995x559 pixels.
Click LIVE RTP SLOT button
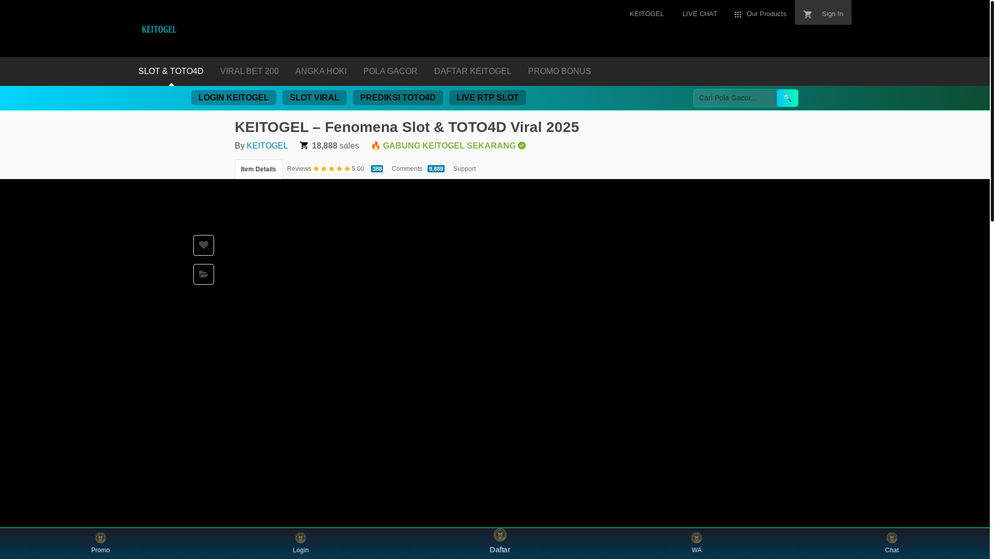click(x=487, y=98)
